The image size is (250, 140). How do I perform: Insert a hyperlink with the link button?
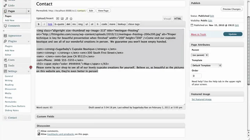tap(50, 24)
